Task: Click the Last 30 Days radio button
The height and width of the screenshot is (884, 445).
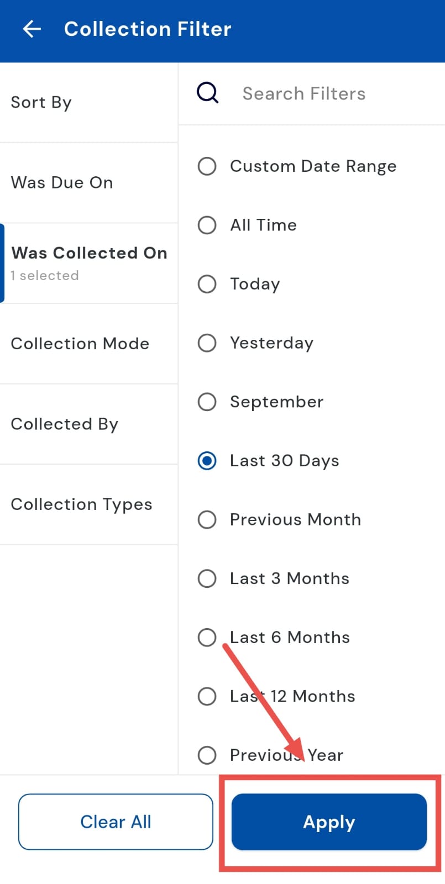Action: (207, 461)
